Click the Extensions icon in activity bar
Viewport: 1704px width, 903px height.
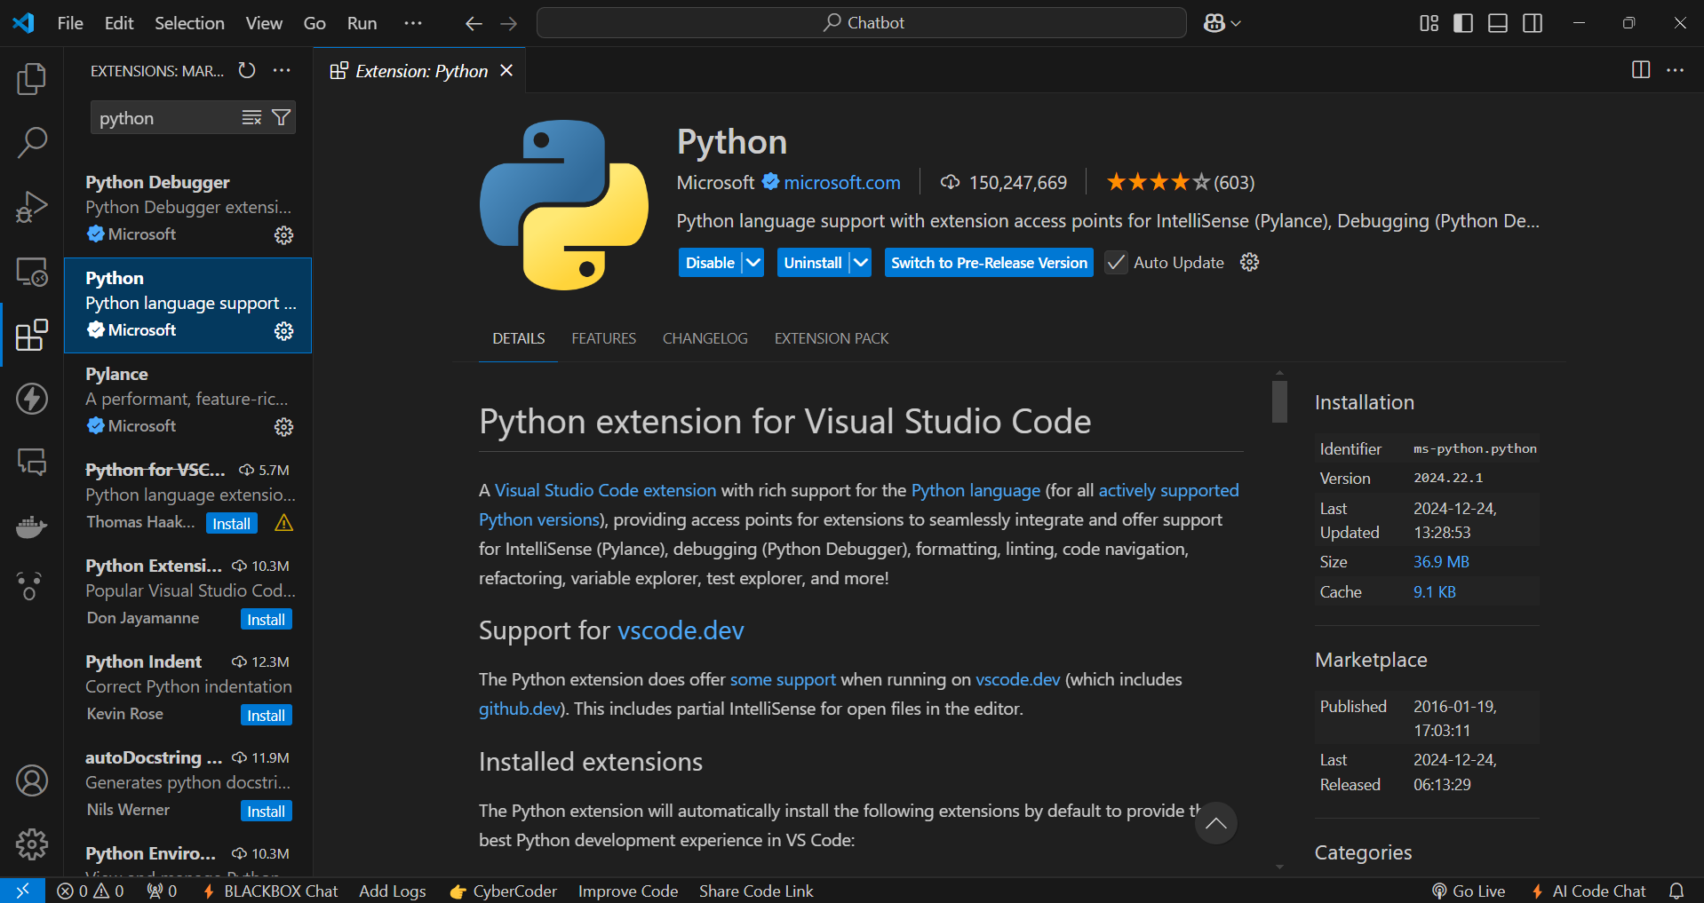coord(31,335)
